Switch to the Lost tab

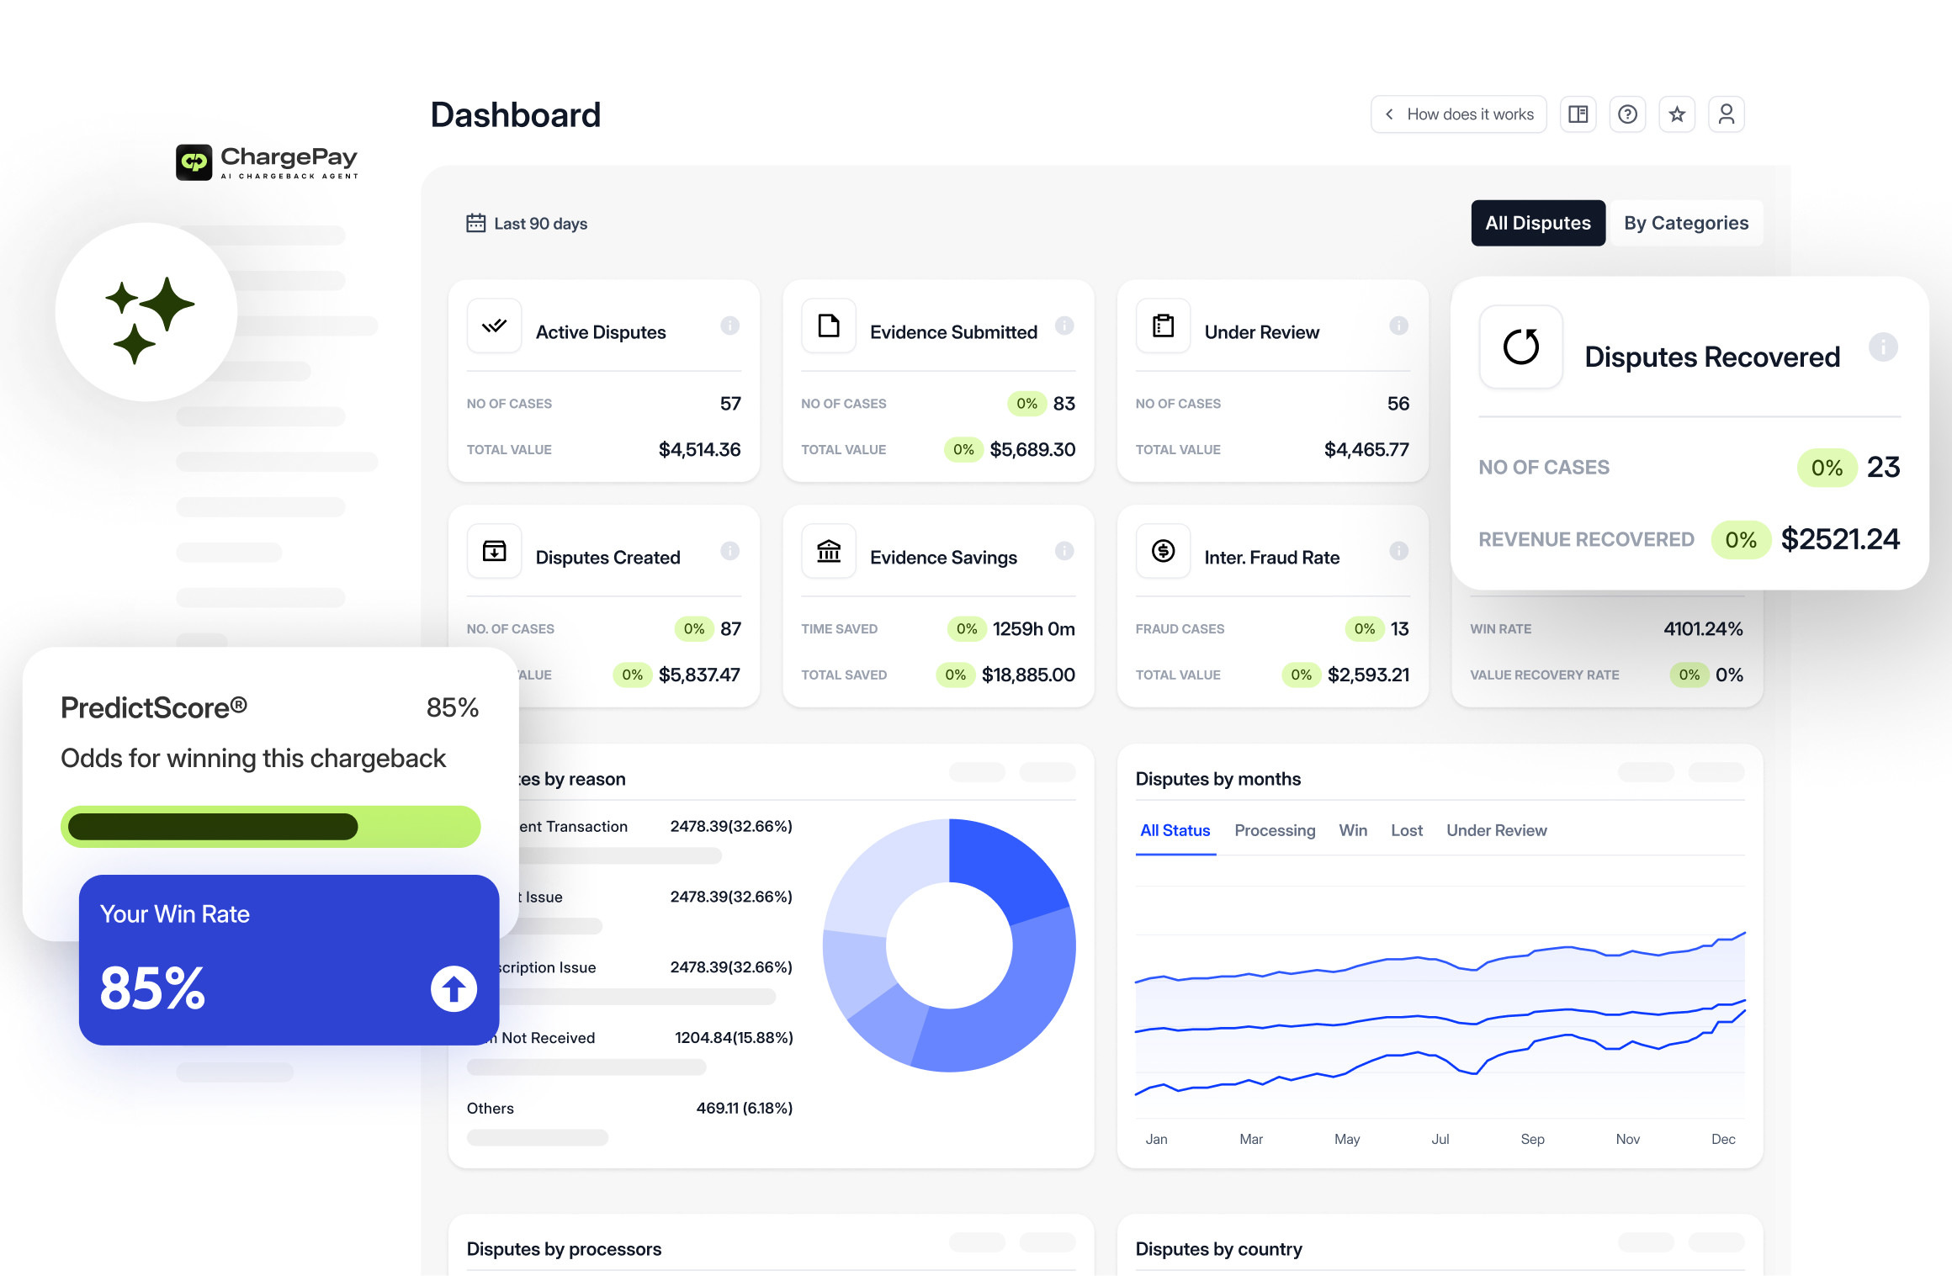(x=1407, y=830)
